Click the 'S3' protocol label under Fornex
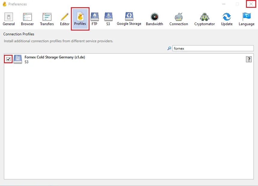The height and width of the screenshot is (186, 258). (x=26, y=62)
